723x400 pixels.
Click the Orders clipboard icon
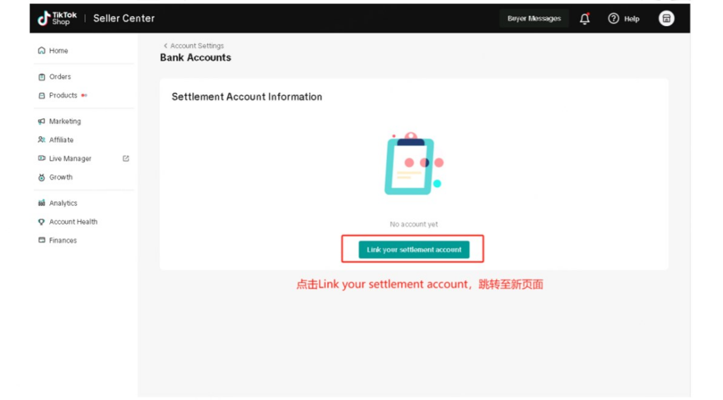(42, 77)
